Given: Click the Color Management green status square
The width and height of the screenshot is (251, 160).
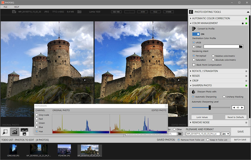Looking at the screenshot, I should [246, 23].
